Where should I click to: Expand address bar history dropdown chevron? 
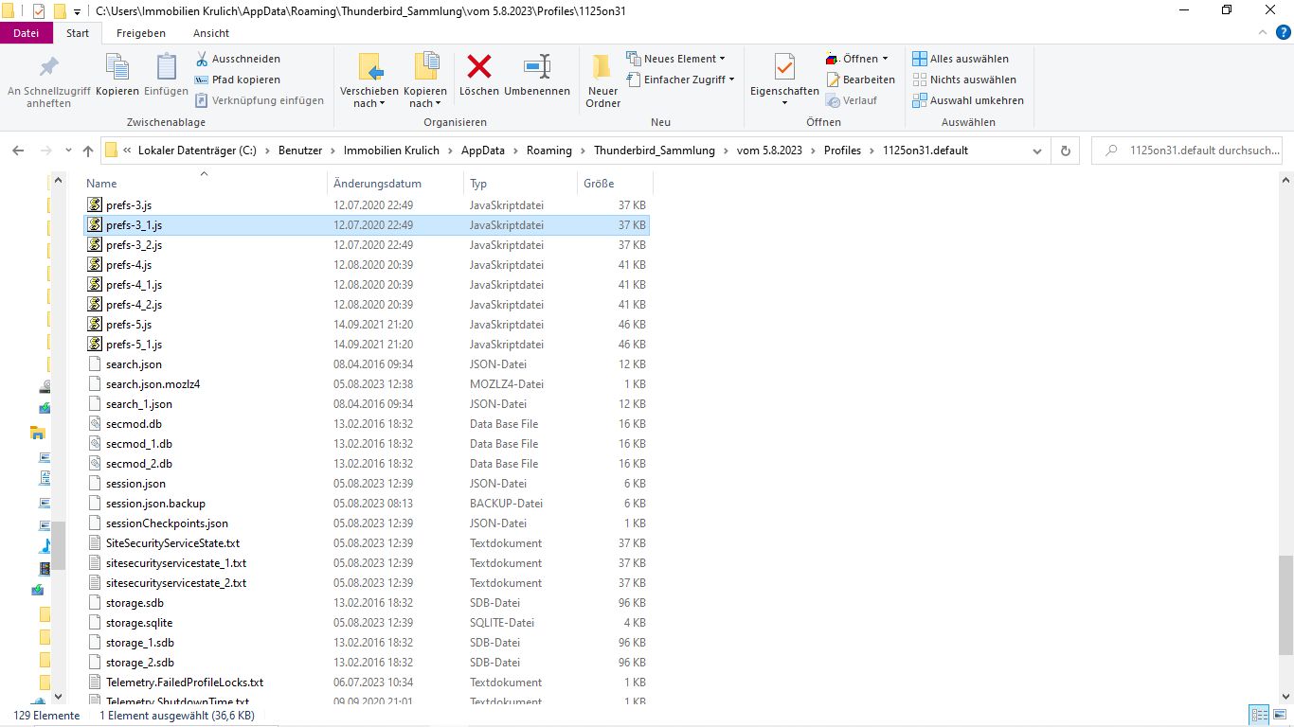[1037, 151]
